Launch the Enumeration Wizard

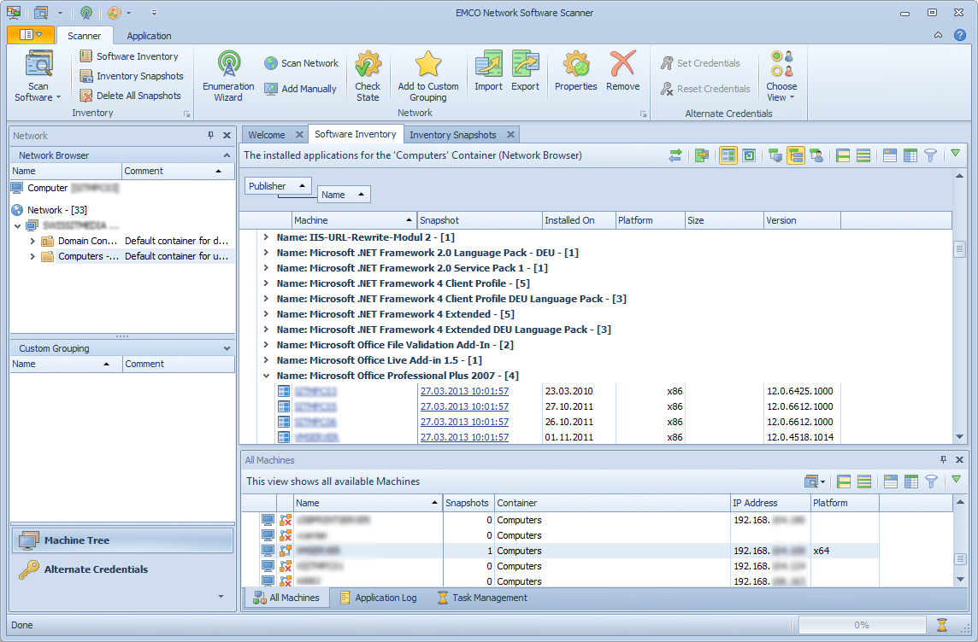(228, 76)
